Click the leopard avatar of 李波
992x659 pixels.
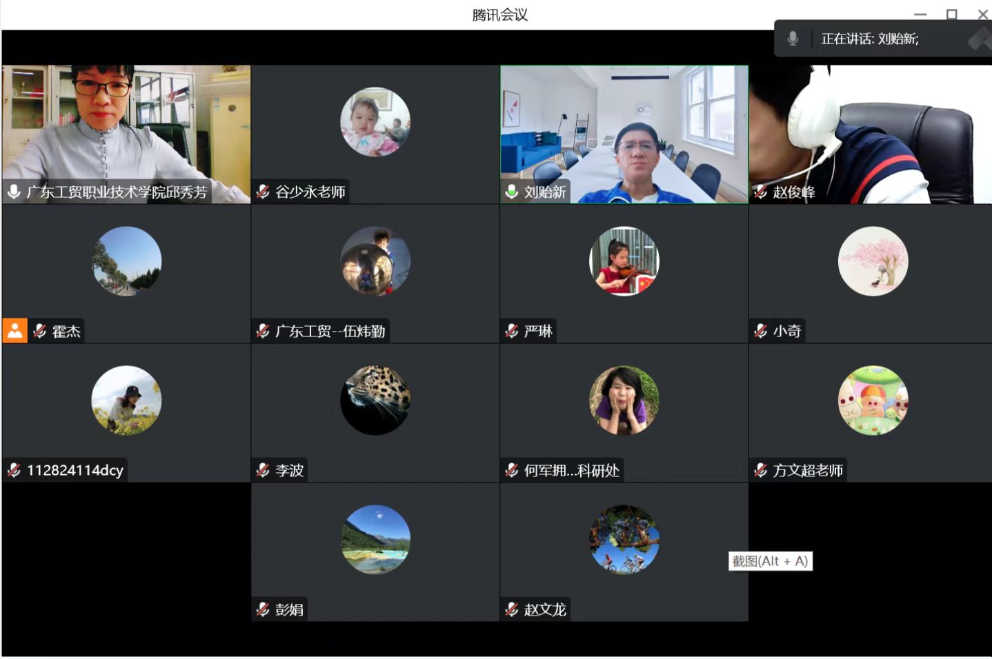(375, 400)
